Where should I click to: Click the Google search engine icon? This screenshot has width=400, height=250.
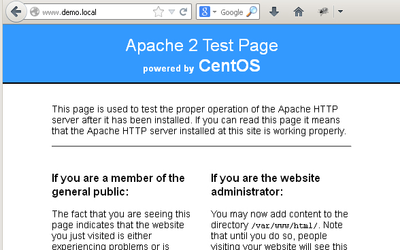point(204,12)
